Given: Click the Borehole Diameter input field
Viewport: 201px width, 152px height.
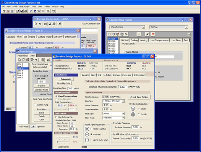Looking at the screenshot, I should pyautogui.click(x=135, y=127).
